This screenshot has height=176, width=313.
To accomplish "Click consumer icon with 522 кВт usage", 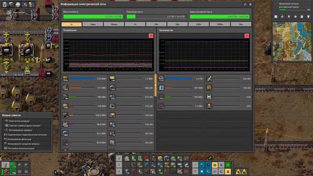I will coord(112,97).
